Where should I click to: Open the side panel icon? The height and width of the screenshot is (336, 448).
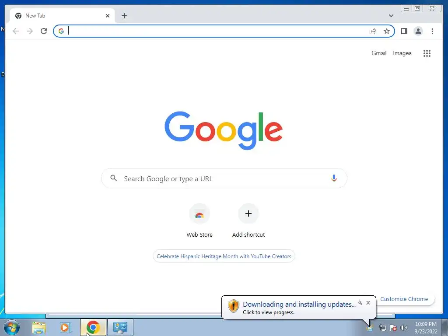coord(404,31)
